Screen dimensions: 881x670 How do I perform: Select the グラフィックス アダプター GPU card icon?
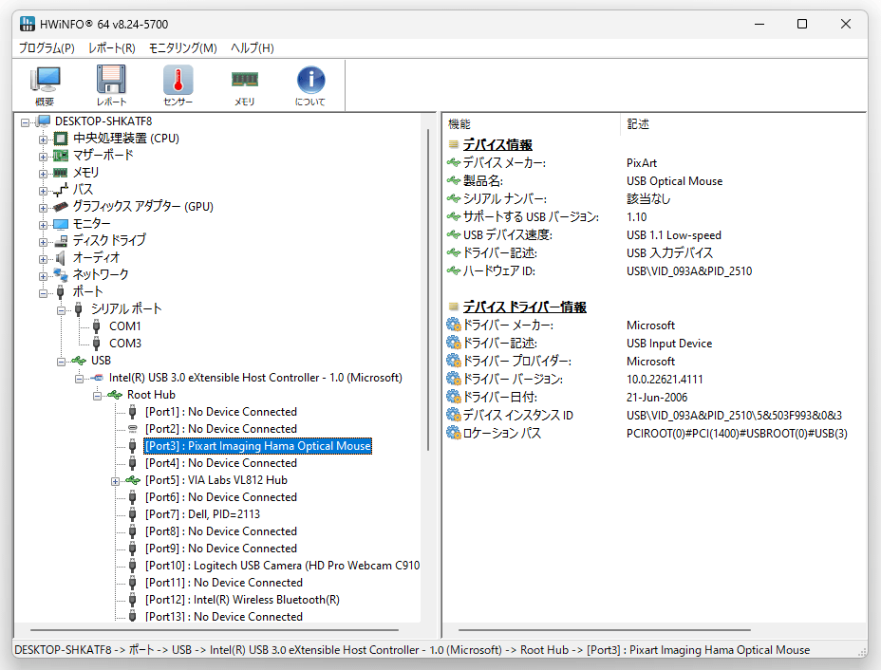coord(61,207)
